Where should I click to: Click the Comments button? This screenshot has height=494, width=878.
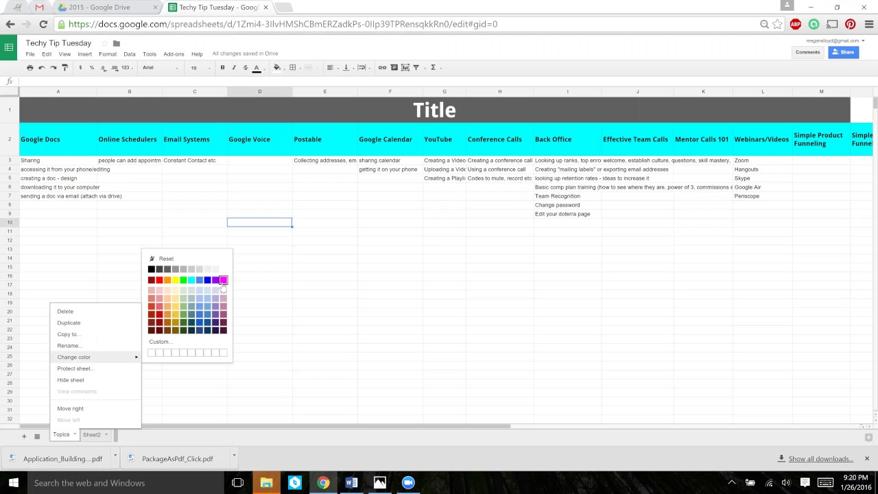(807, 52)
